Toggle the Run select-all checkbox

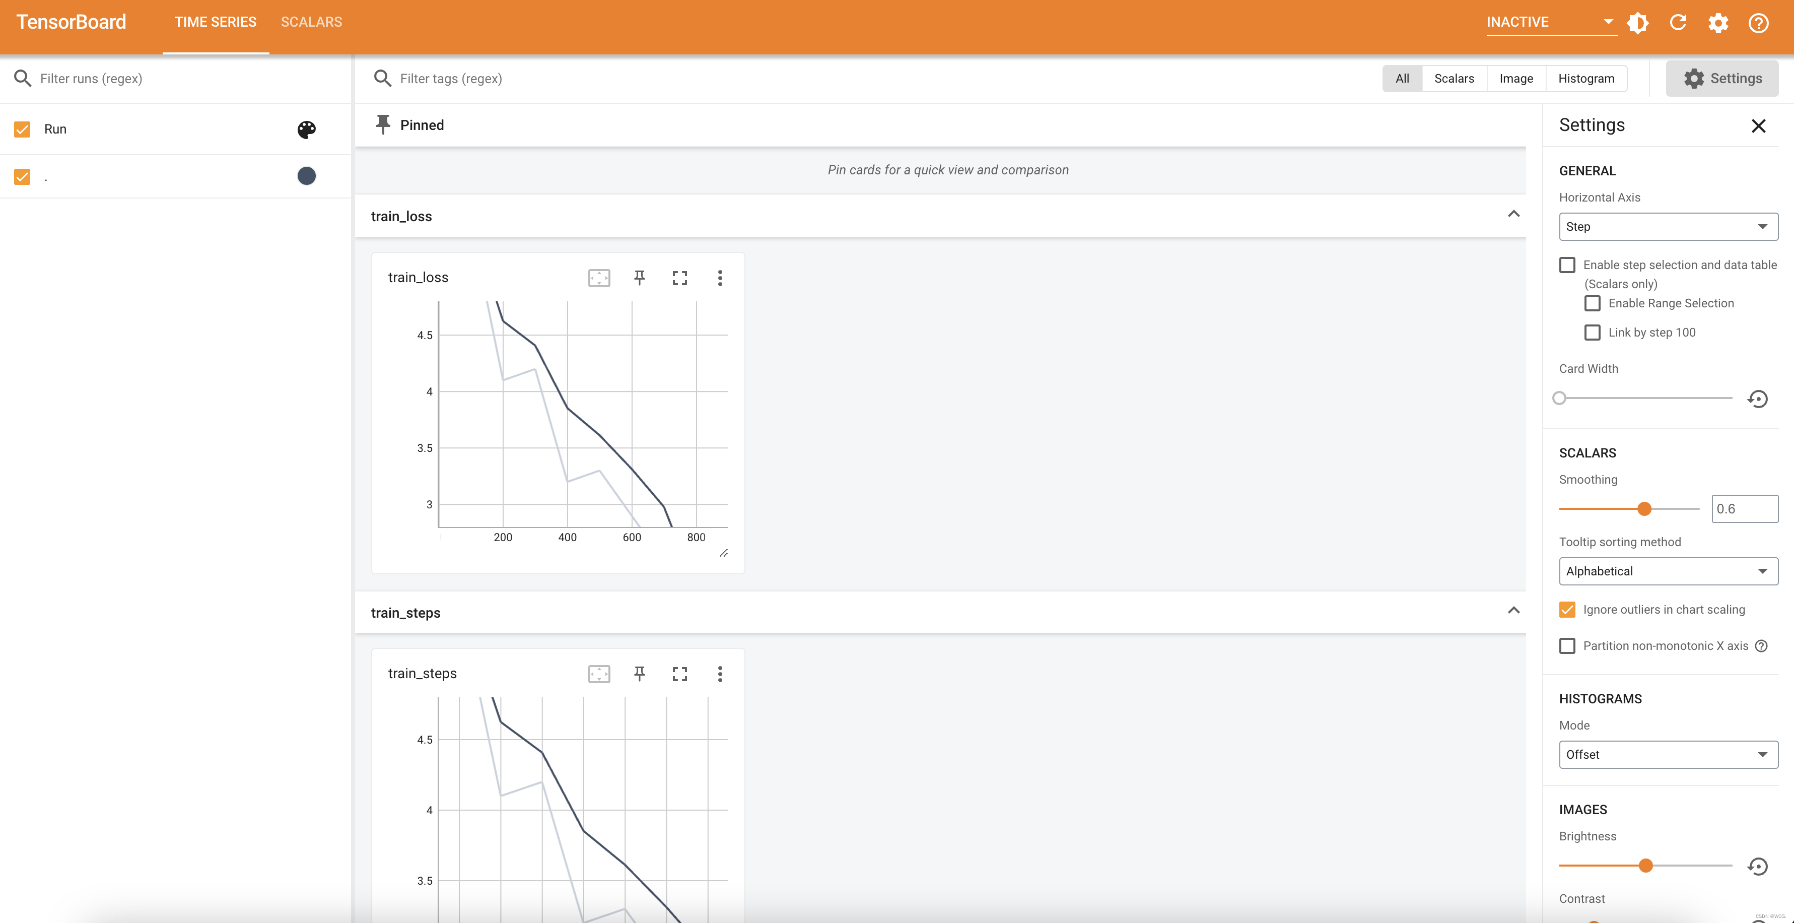point(22,129)
